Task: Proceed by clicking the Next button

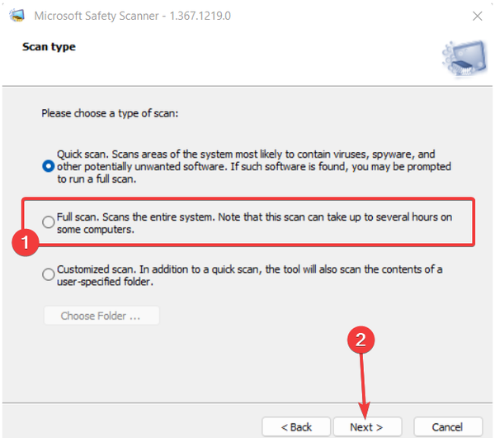Action: point(367,426)
